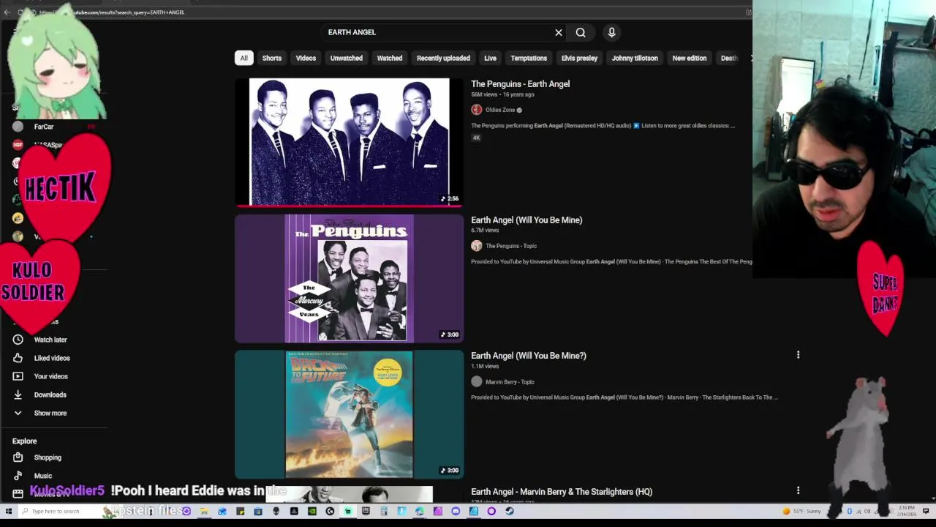Select the New edition filter chip
This screenshot has height=527, width=936.
(x=690, y=58)
